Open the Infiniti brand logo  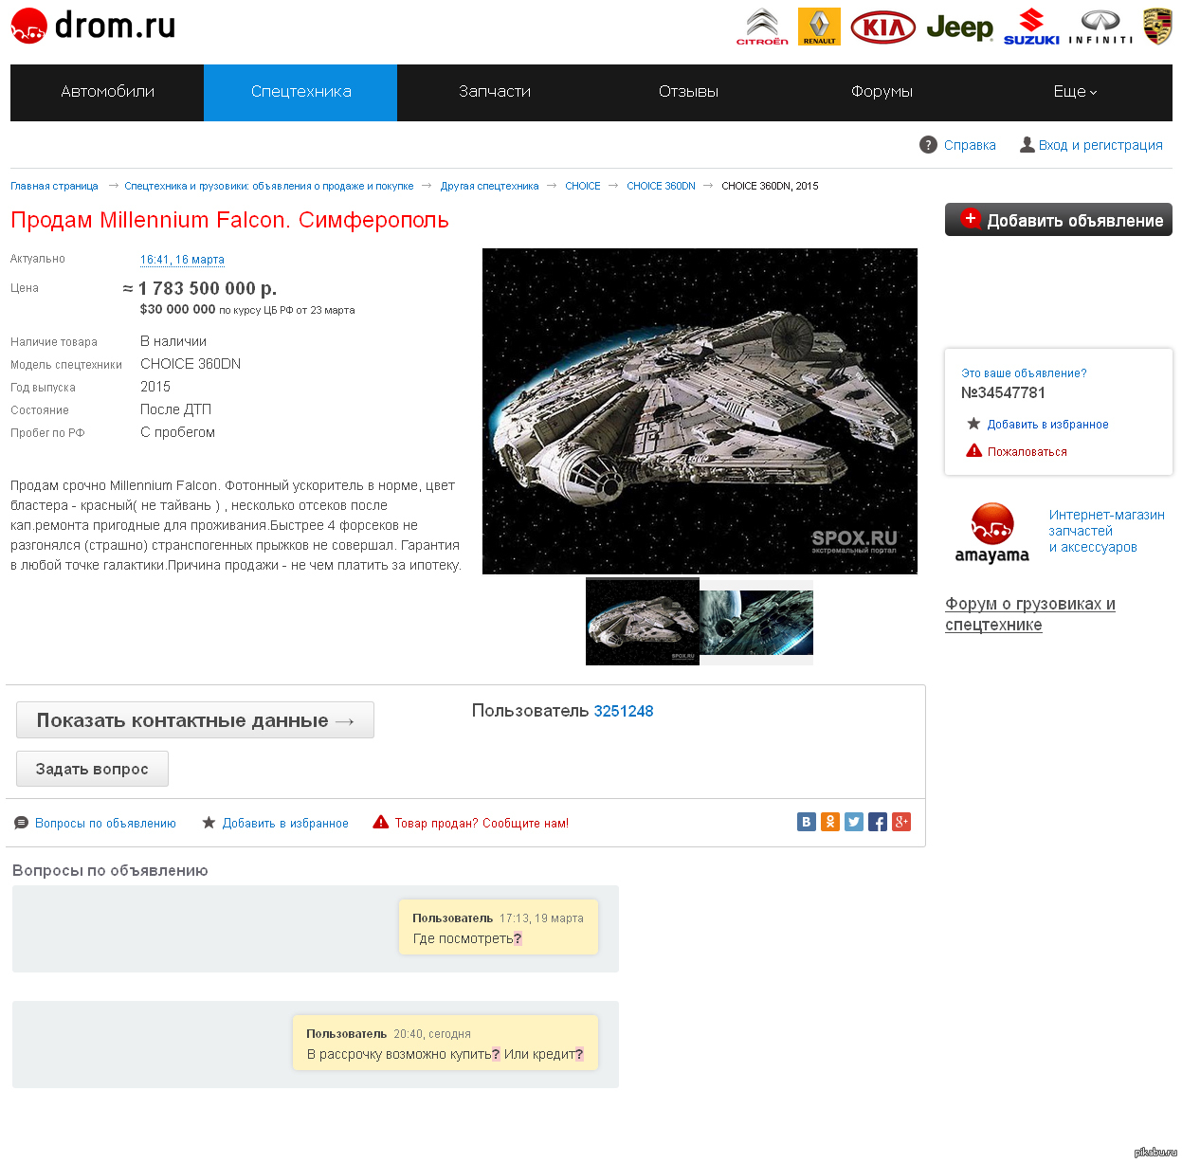[1100, 27]
